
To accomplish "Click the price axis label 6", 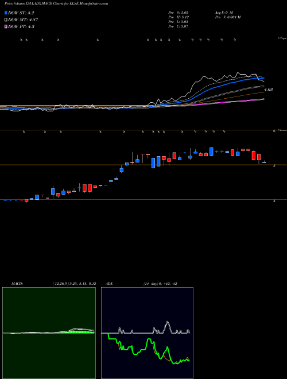I will pos(274,131).
